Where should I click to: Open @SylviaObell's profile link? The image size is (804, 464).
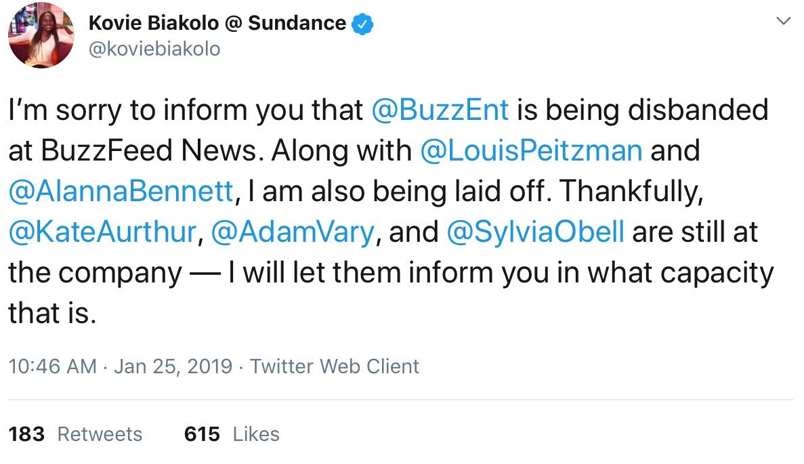point(536,232)
